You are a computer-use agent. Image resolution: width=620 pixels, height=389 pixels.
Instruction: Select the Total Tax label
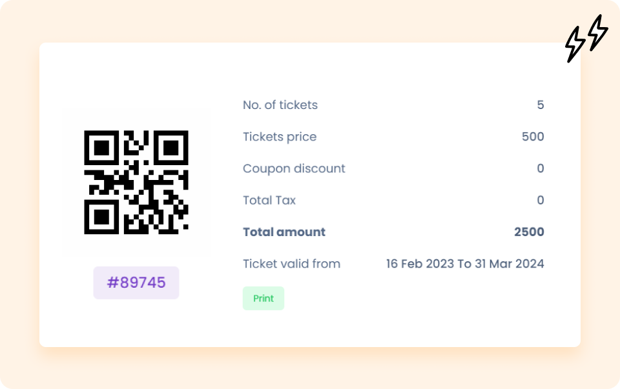[x=269, y=200]
